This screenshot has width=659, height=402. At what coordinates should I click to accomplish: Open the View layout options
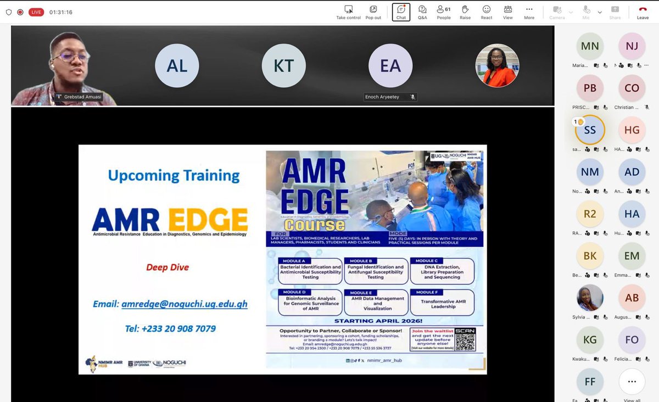coord(508,12)
